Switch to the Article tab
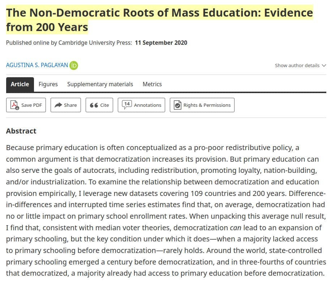Screen dimensions: 331x284 (x=20, y=84)
